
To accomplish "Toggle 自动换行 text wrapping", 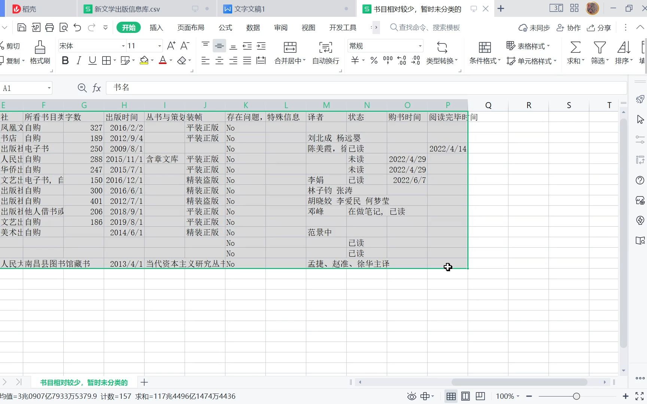I will [325, 52].
